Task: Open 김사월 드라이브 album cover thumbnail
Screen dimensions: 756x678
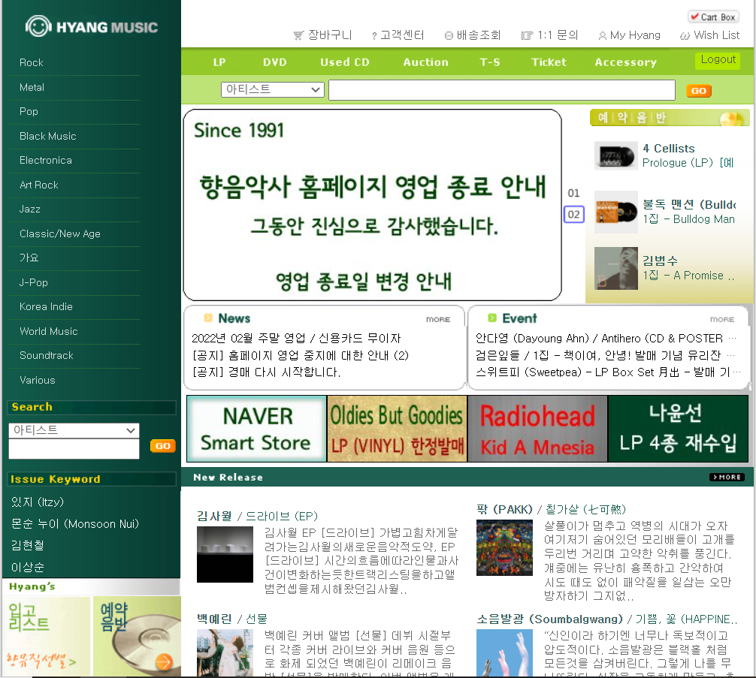Action: [x=225, y=555]
